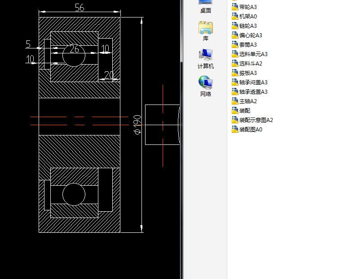Open the 桌面 (Desktop) shortcut icon
362x279 pixels.
coord(205,6)
